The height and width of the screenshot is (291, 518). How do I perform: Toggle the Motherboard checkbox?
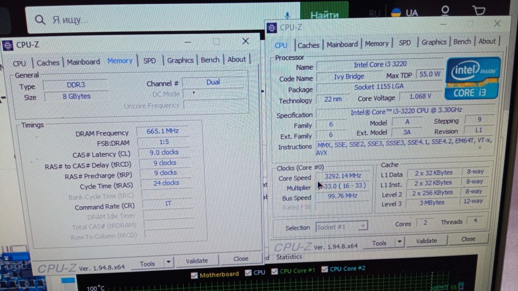coord(194,275)
